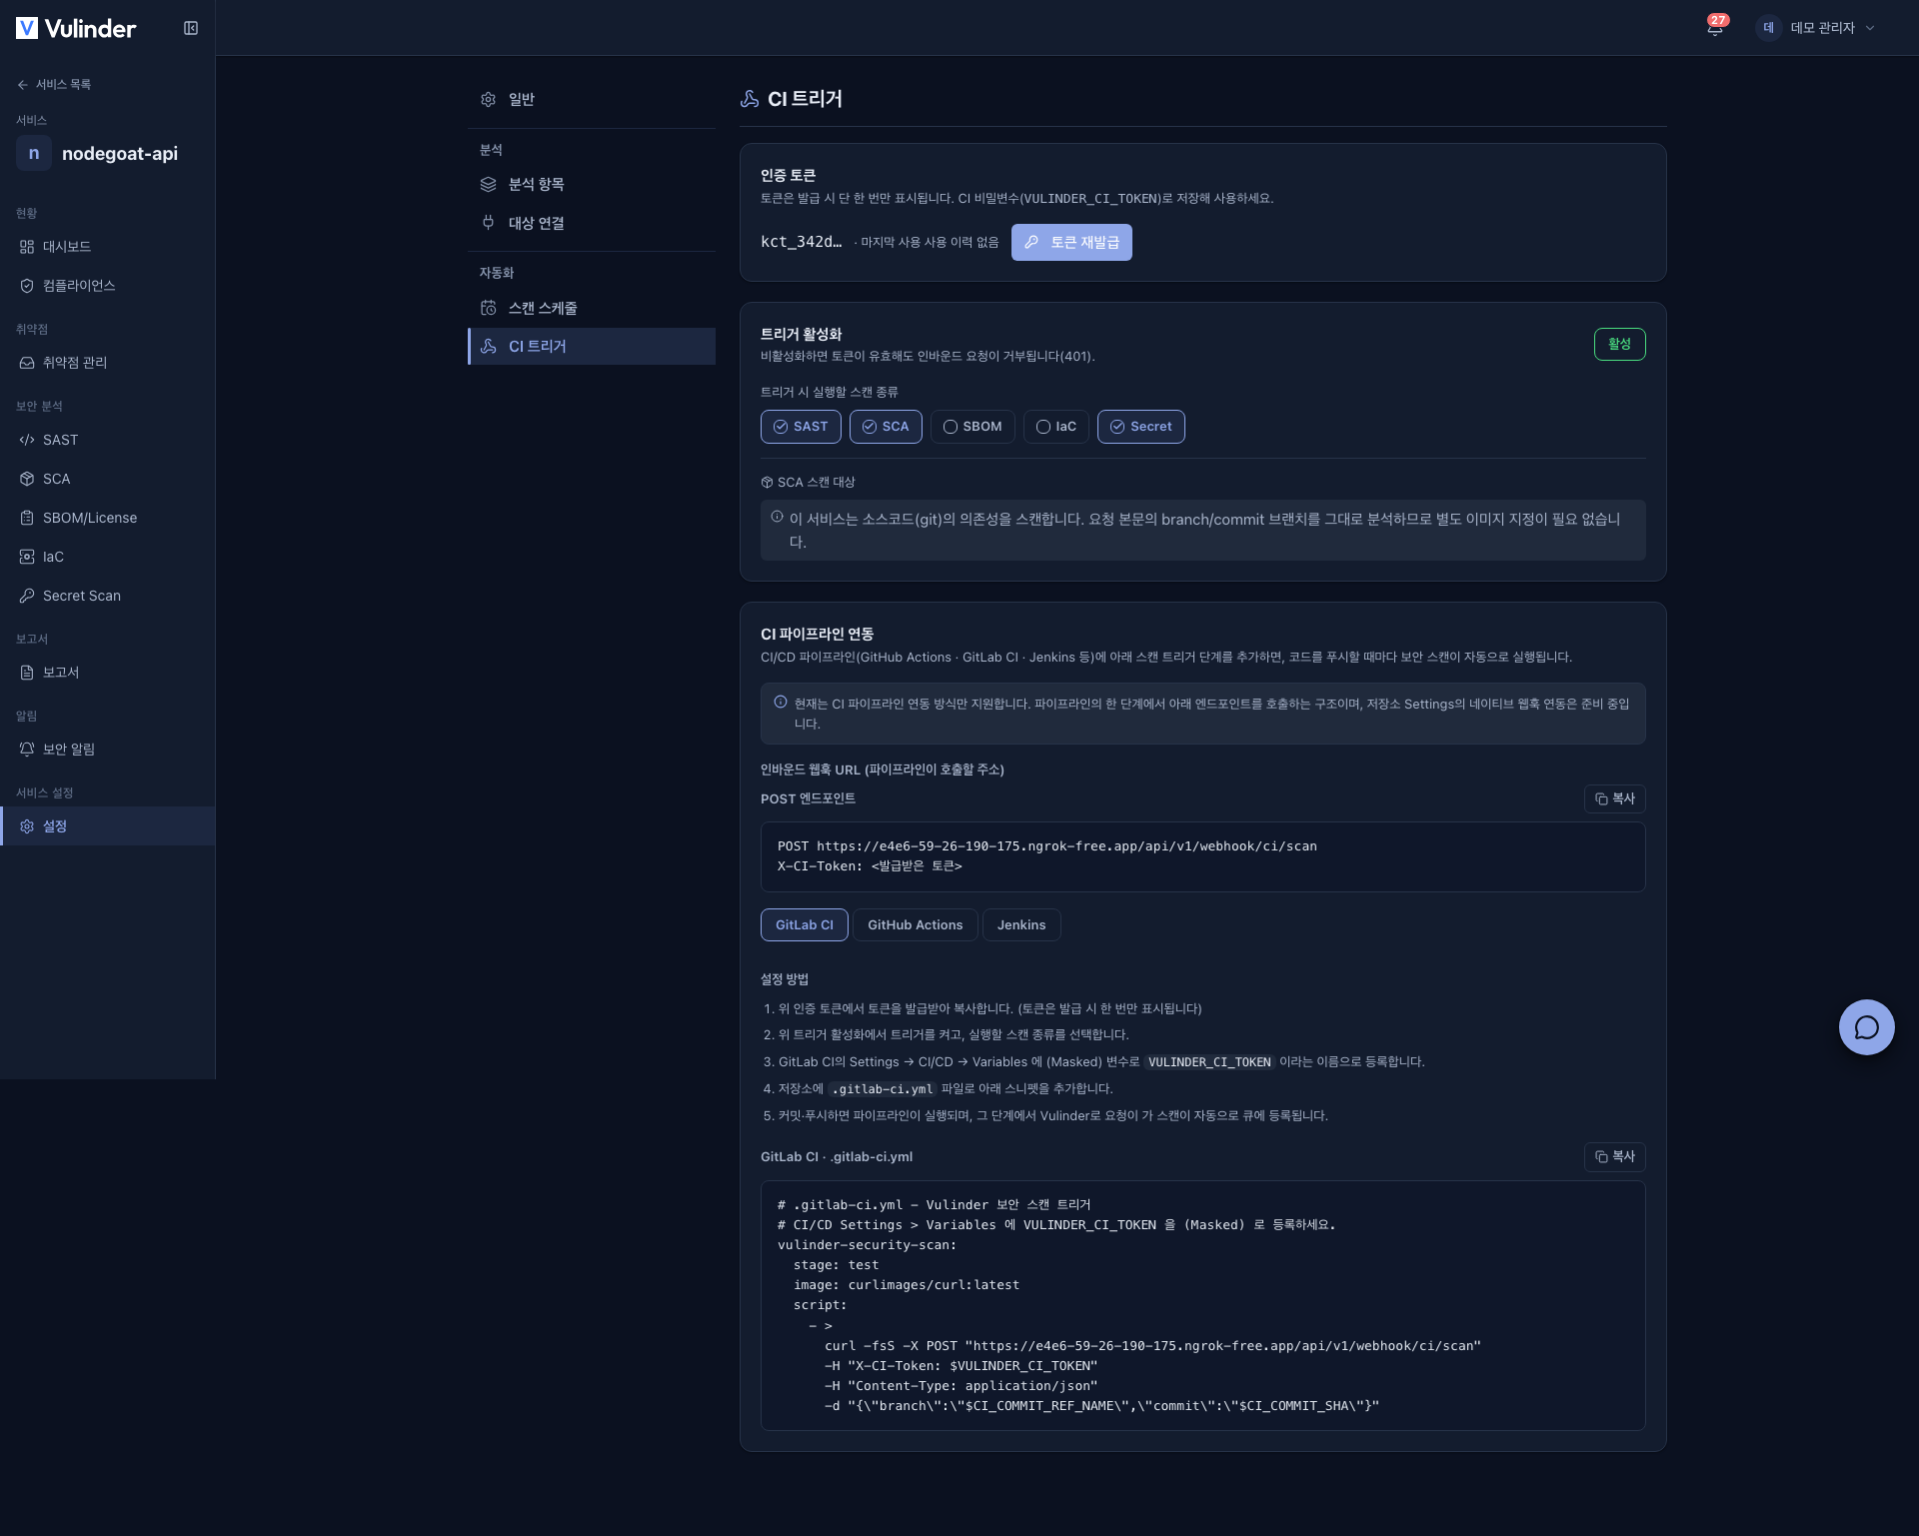The height and width of the screenshot is (1536, 1919).
Task: Enable the IaC scan type chip
Action: tap(1056, 427)
